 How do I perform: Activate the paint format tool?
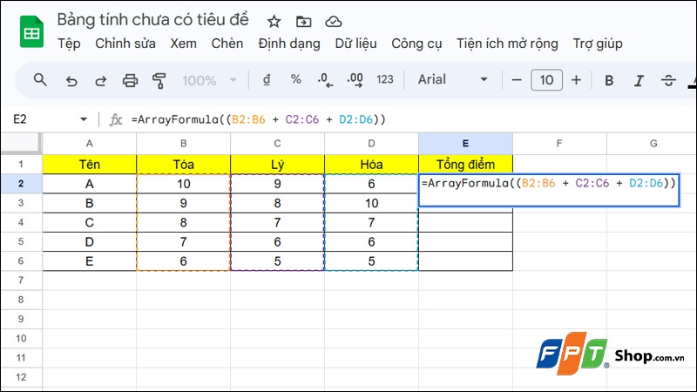point(159,80)
